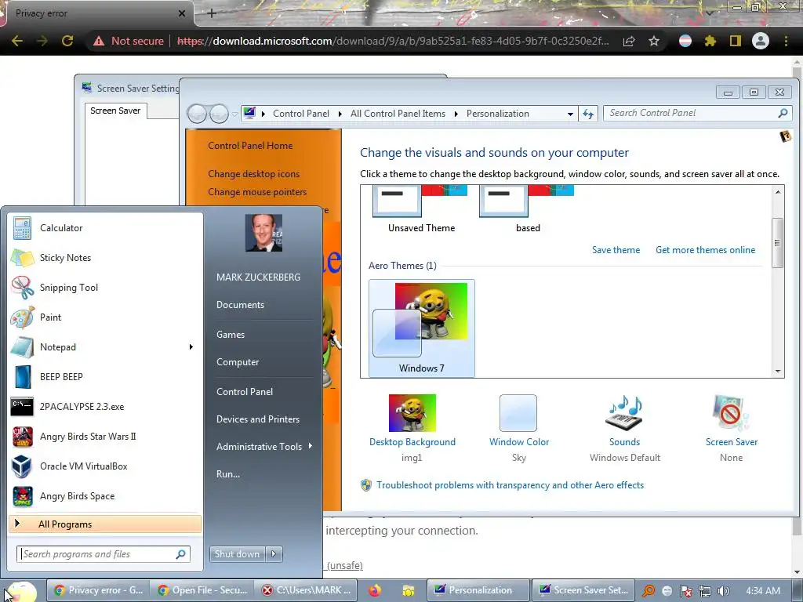Image resolution: width=803 pixels, height=602 pixels.
Task: Click the Save theme link
Action: point(616,250)
